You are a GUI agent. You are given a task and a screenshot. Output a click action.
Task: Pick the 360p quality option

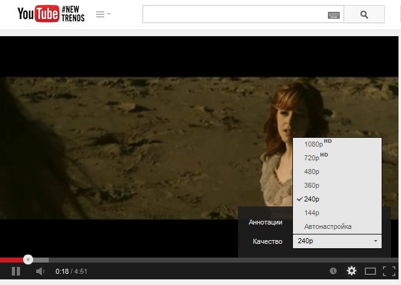[312, 185]
